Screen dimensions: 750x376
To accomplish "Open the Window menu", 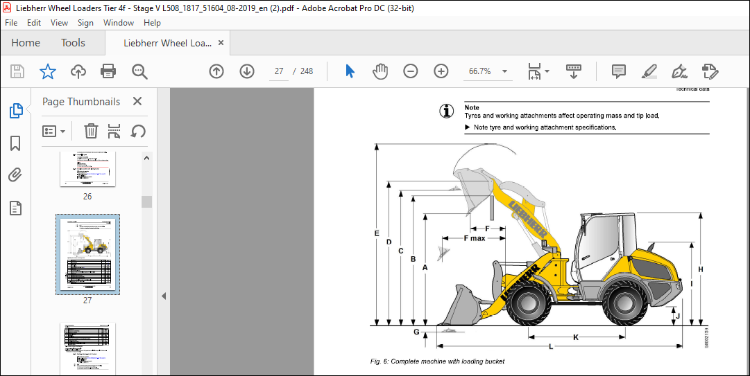I will point(119,22).
